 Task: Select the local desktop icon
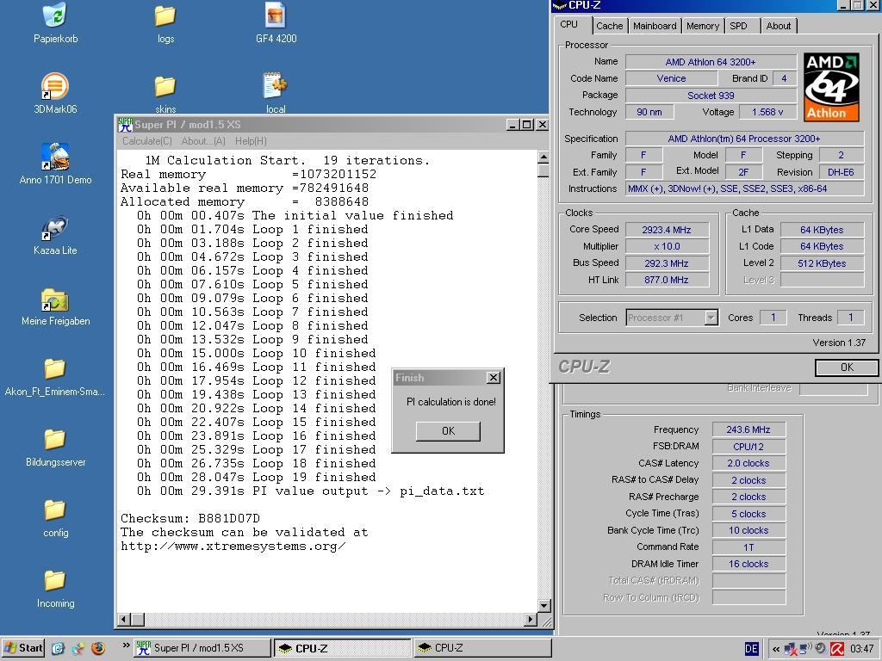point(276,85)
